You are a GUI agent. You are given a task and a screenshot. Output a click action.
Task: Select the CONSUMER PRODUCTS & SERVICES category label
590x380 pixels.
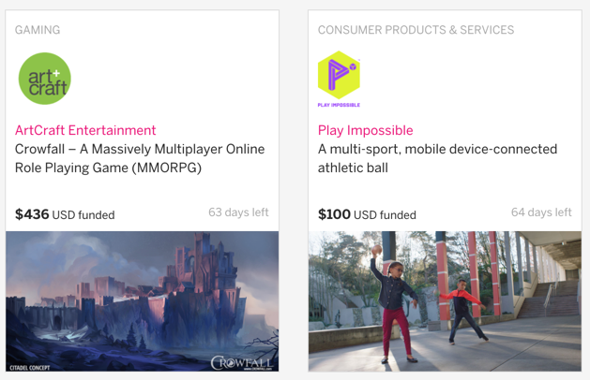(416, 30)
